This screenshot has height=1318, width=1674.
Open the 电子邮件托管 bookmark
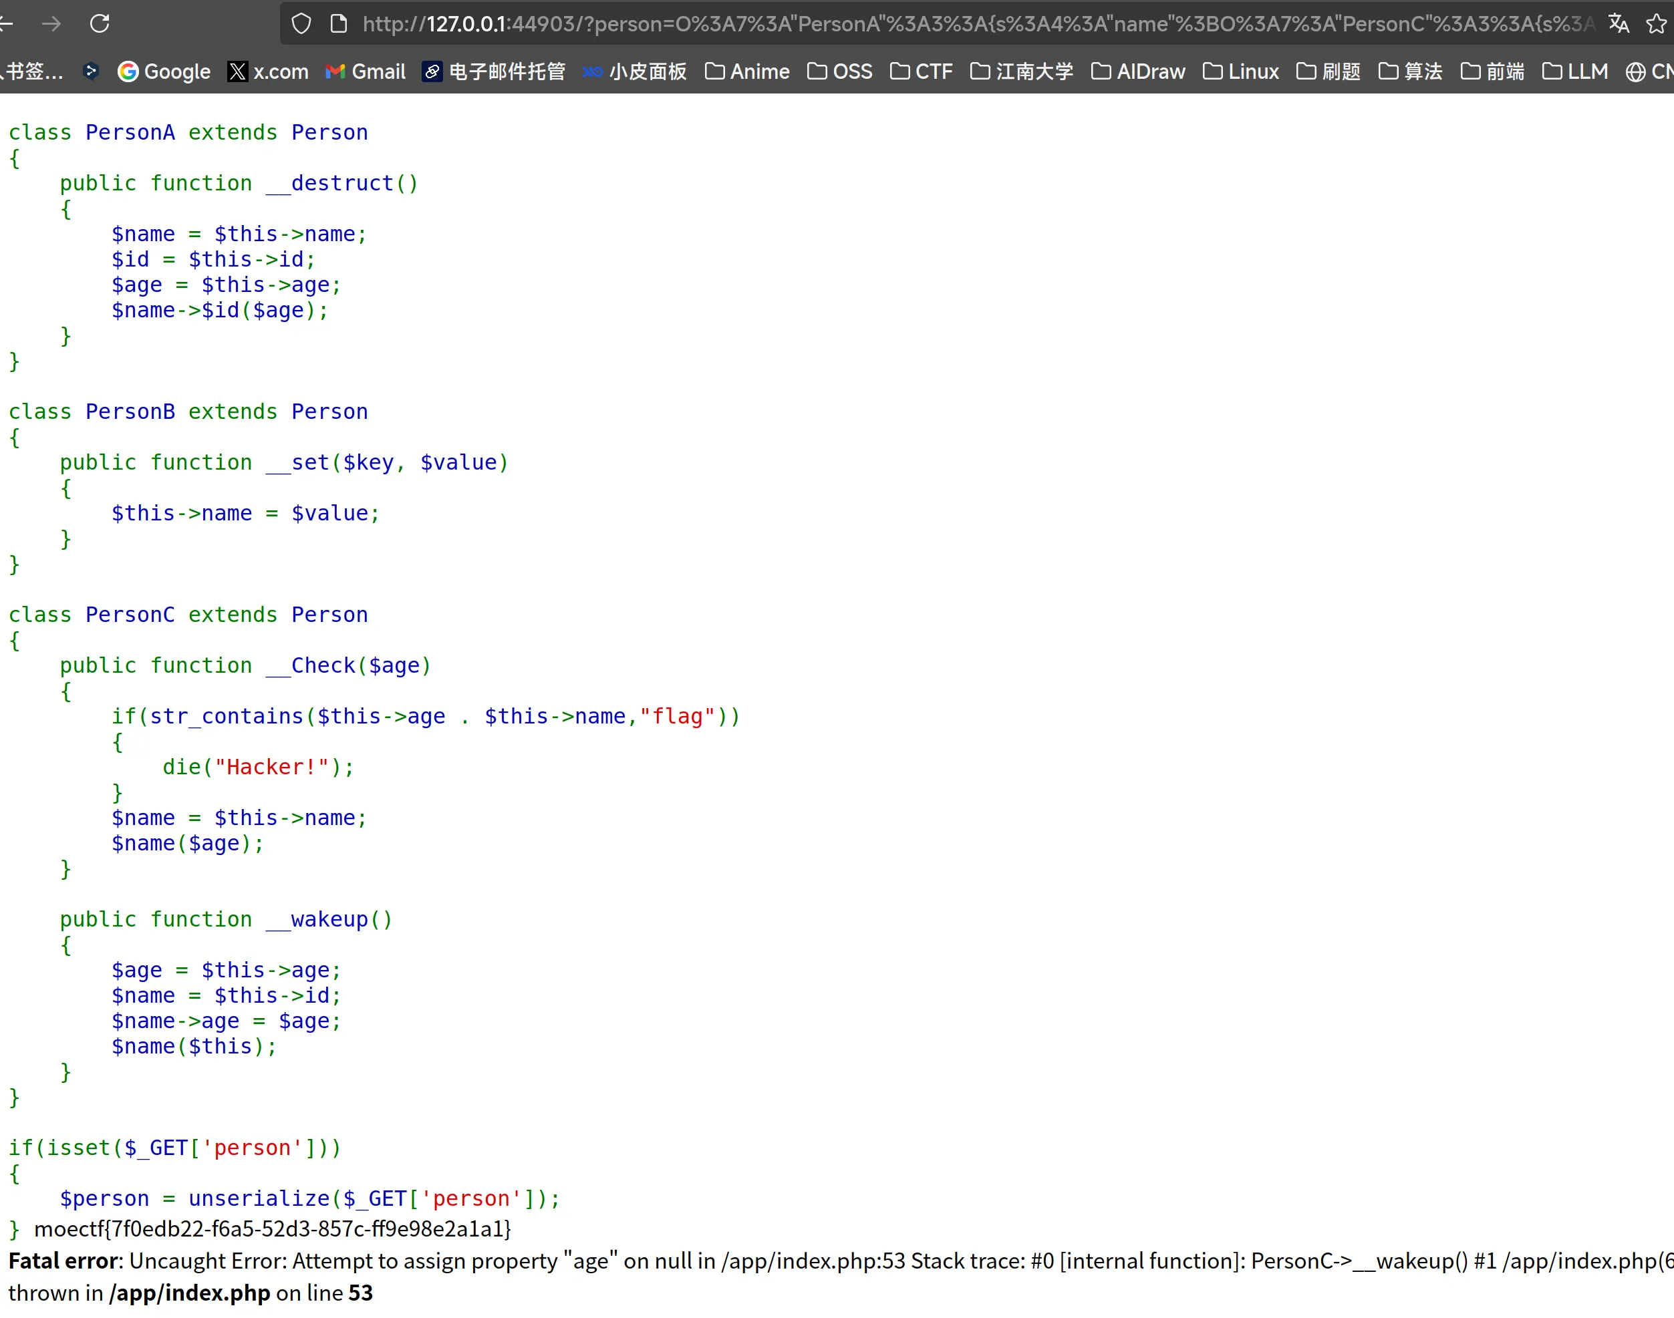click(x=494, y=71)
